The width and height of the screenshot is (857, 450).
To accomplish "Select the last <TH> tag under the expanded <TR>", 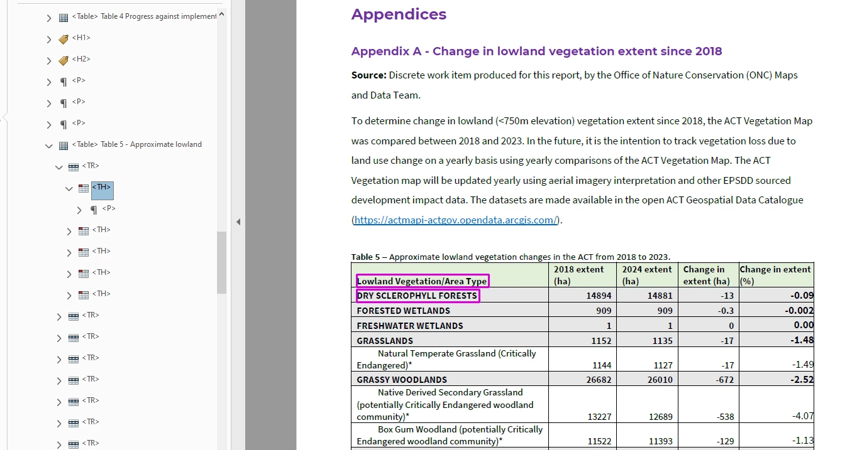I will point(101,294).
